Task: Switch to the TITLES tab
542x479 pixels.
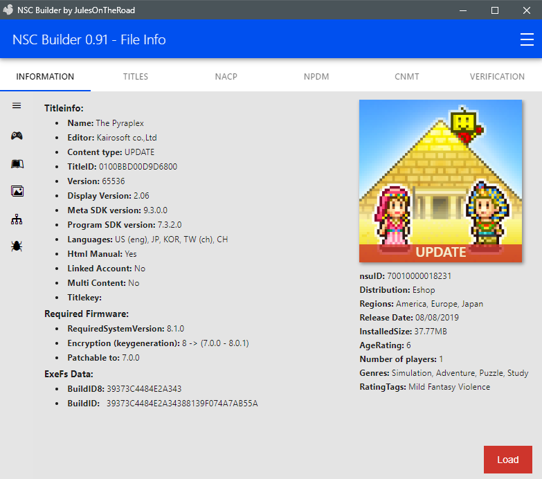Action: pyautogui.click(x=136, y=76)
